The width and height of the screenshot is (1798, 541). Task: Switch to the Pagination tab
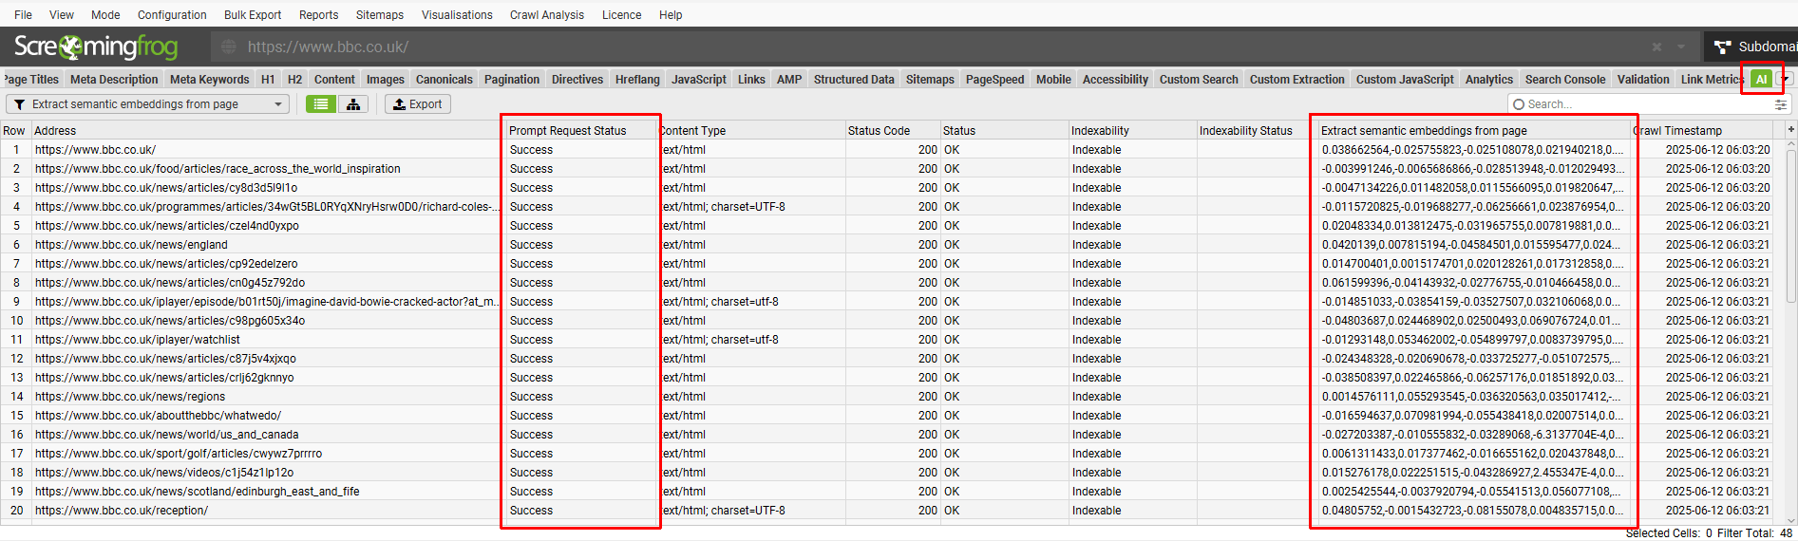512,80
